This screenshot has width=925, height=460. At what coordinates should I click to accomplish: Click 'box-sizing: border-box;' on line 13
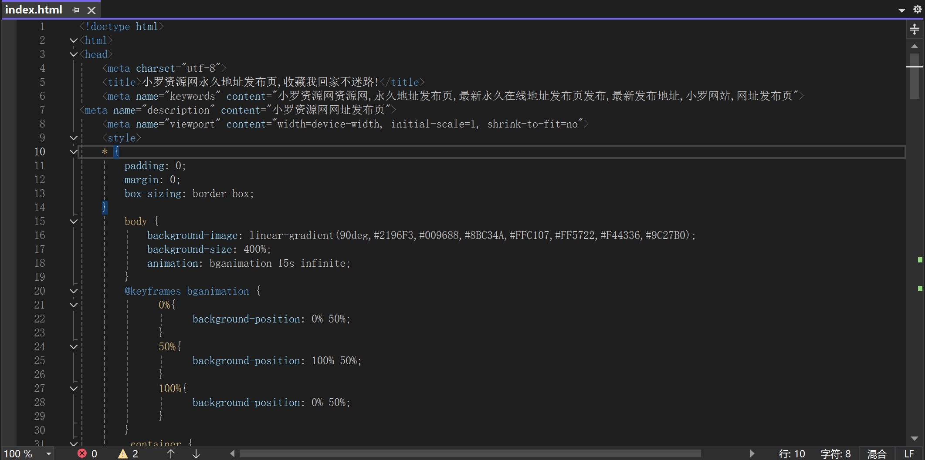point(189,194)
